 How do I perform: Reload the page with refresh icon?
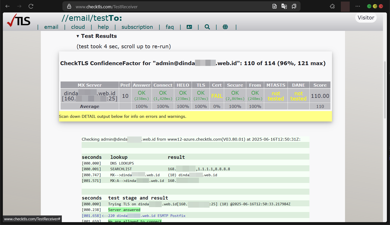(x=31, y=6)
